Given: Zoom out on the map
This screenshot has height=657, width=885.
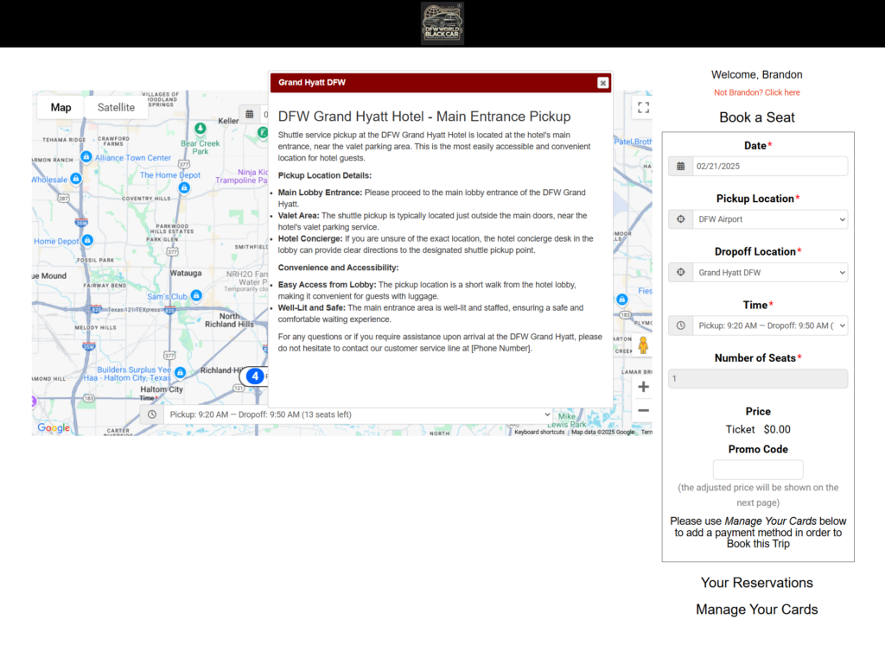Looking at the screenshot, I should (x=642, y=410).
